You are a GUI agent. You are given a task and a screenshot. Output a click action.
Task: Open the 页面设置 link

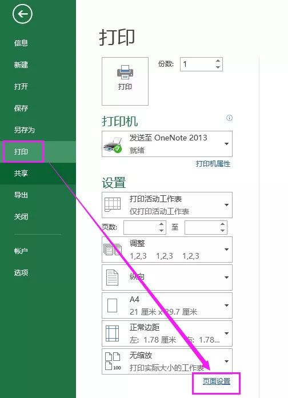[x=217, y=381]
